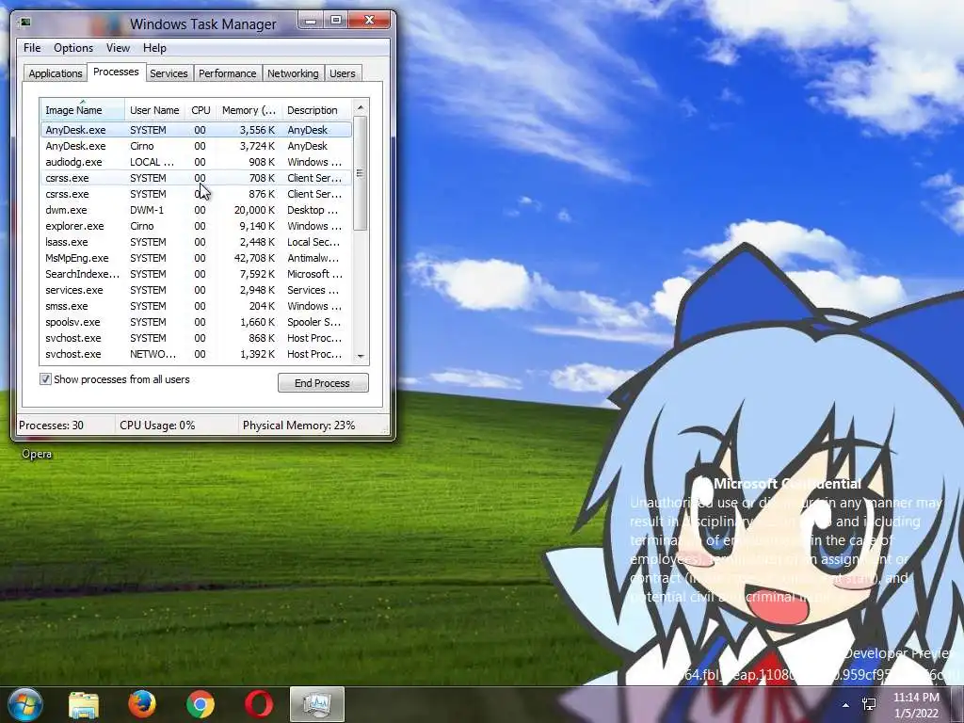This screenshot has height=723, width=964.
Task: Select the Opera desktop shortcut label
Action: coord(37,454)
